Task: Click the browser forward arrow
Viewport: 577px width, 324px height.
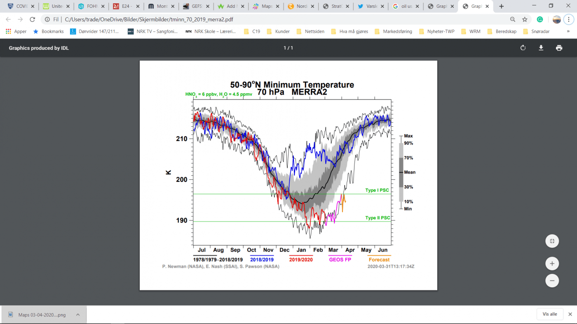Action: click(x=20, y=19)
